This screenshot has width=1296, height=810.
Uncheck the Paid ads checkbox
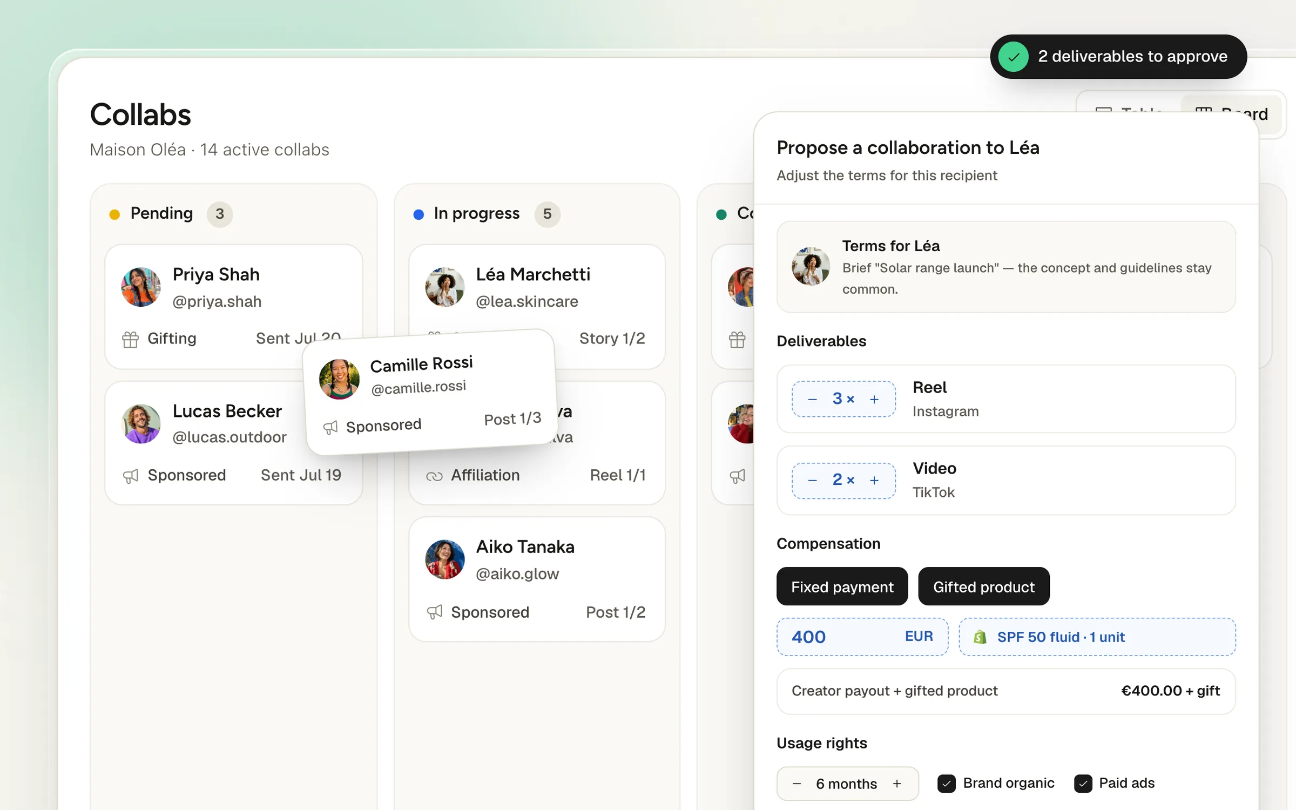[x=1083, y=784]
